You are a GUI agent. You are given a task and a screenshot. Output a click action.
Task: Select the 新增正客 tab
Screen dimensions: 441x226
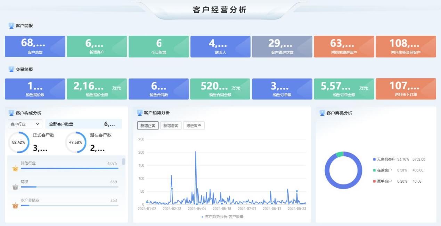148,126
